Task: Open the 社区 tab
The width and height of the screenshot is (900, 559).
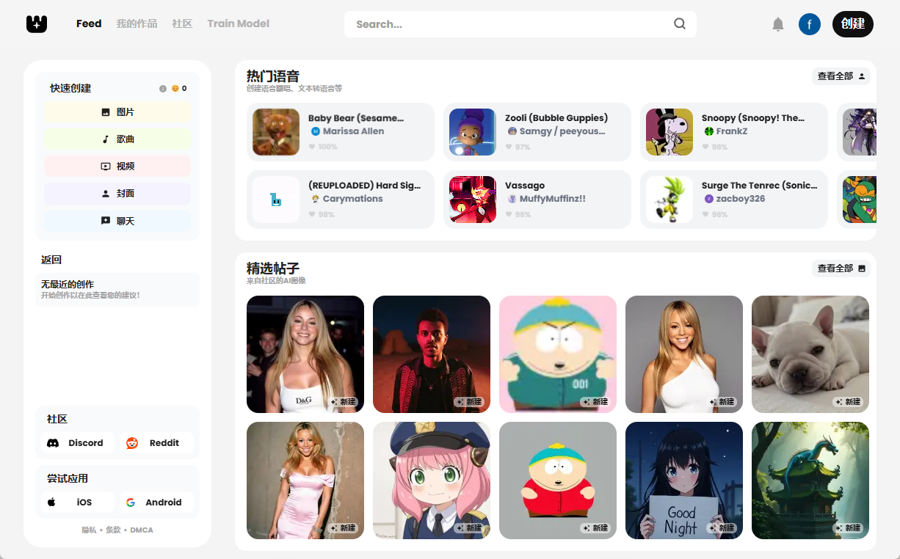Action: (182, 23)
